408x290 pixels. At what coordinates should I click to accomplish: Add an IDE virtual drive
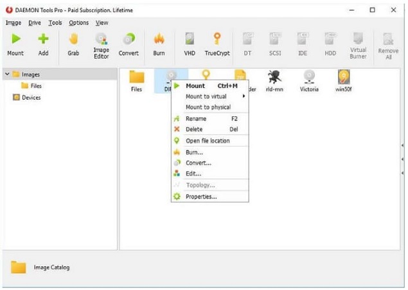click(303, 39)
